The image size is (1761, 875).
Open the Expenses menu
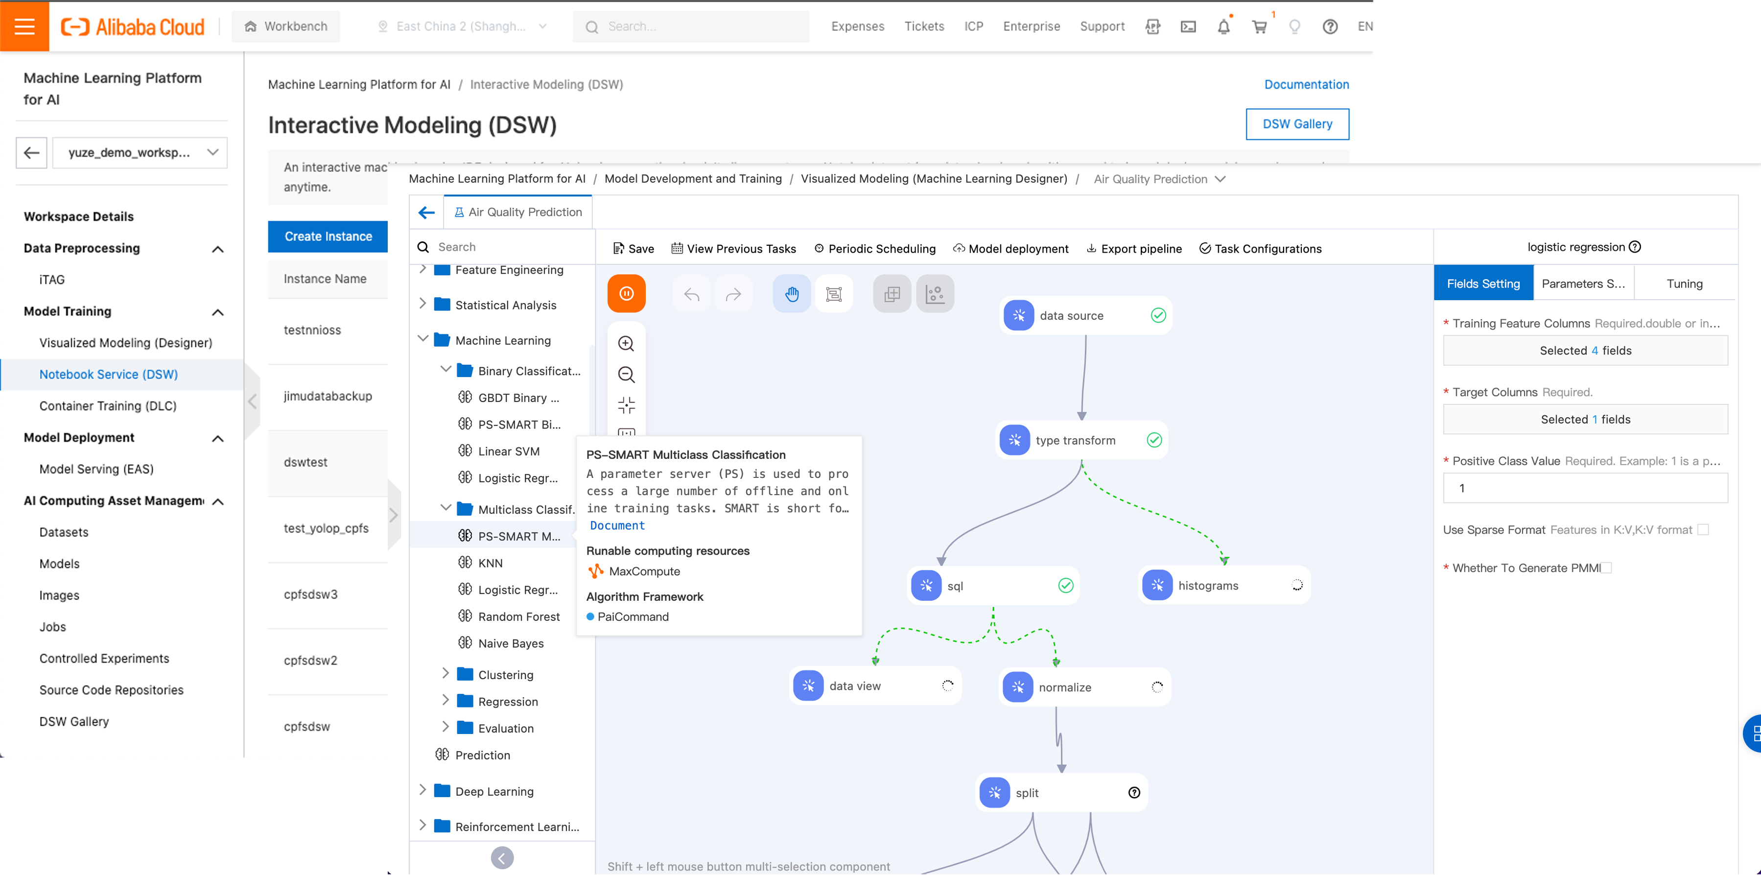click(x=857, y=26)
